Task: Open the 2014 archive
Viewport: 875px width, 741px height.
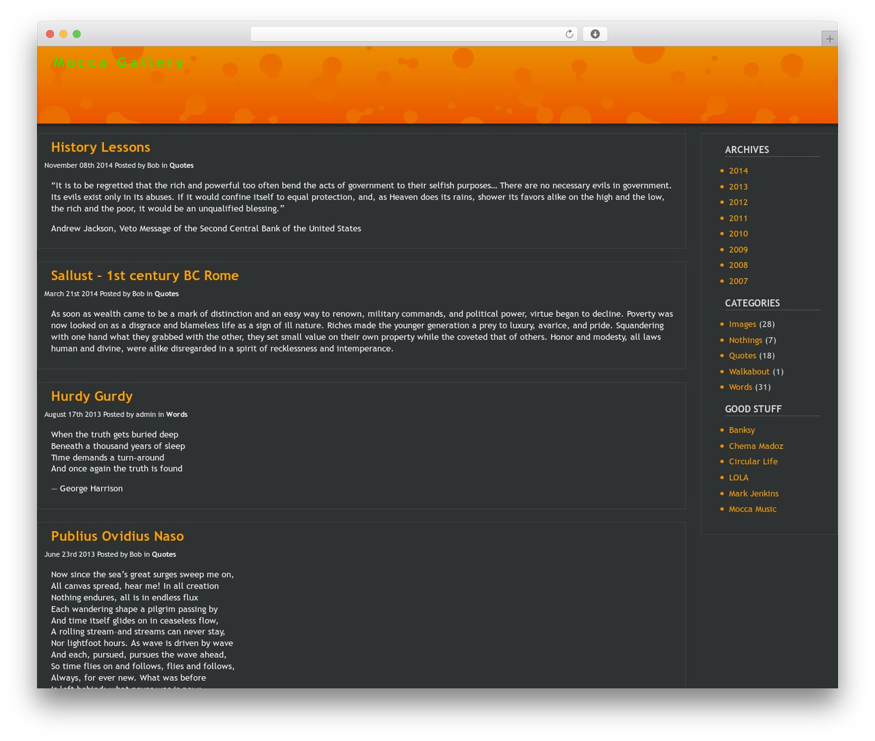Action: [x=738, y=171]
